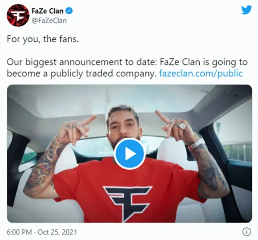This screenshot has height=240, width=258.
Task: Click "FaZe Clan is going to" text
Action: click(204, 63)
